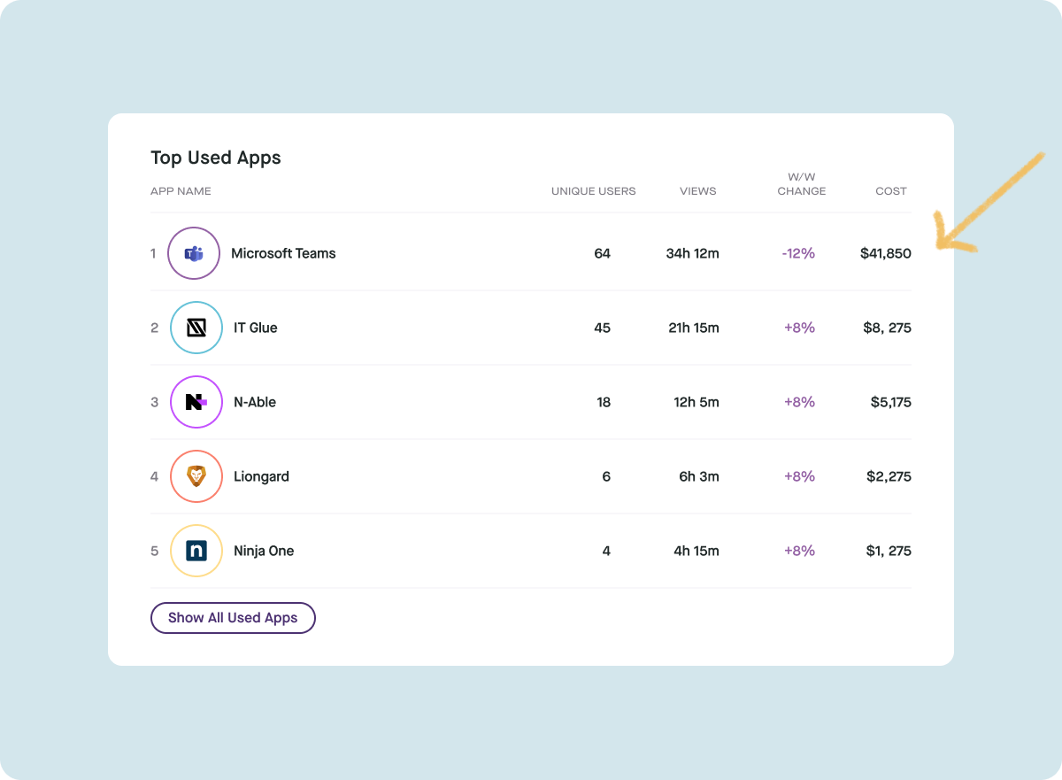Click Ninja One's unique users value 4
The image size is (1062, 780).
[x=606, y=551]
